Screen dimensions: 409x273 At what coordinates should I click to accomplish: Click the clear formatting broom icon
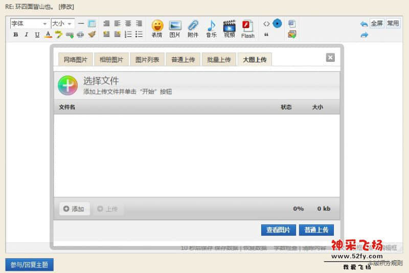92,34
